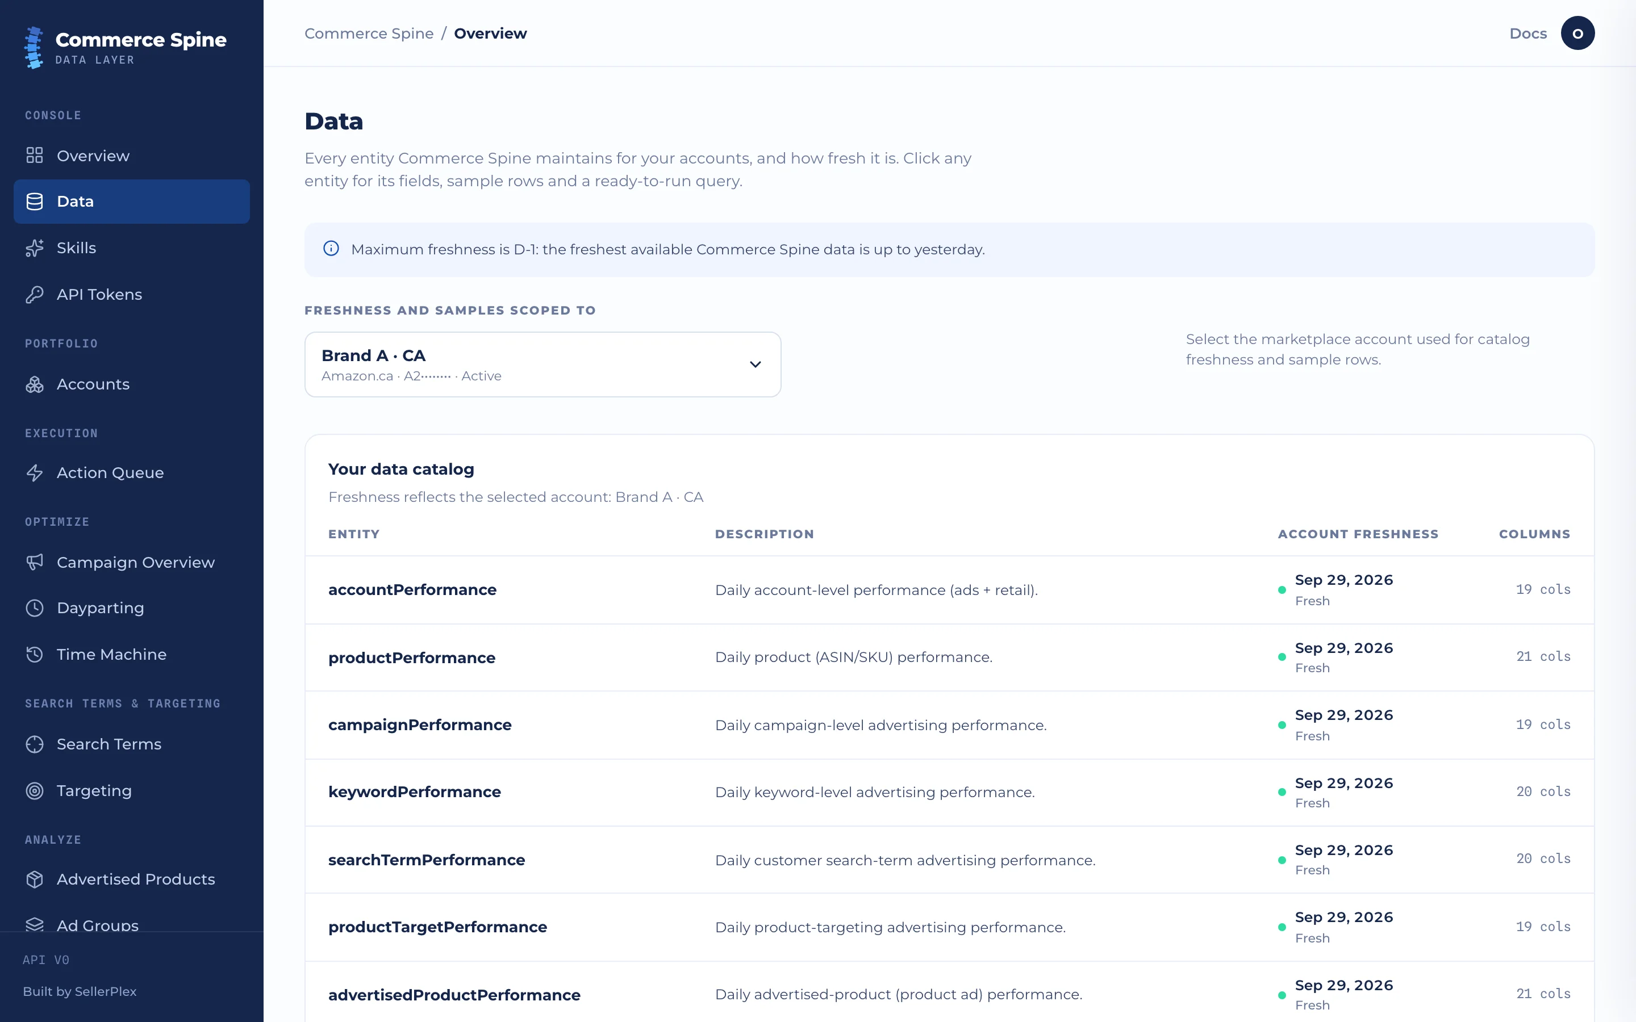
Task: Click the Overview grid icon in sidebar
Action: point(35,156)
